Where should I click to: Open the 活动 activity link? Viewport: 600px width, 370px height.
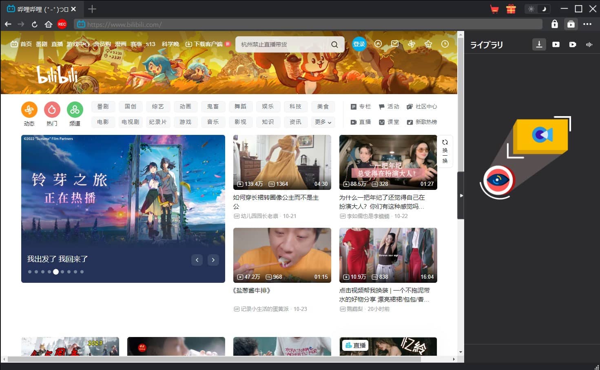coord(389,106)
